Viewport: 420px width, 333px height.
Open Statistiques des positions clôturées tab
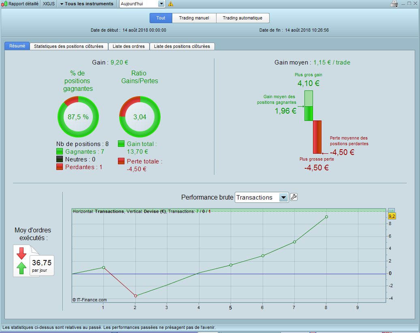click(x=69, y=46)
